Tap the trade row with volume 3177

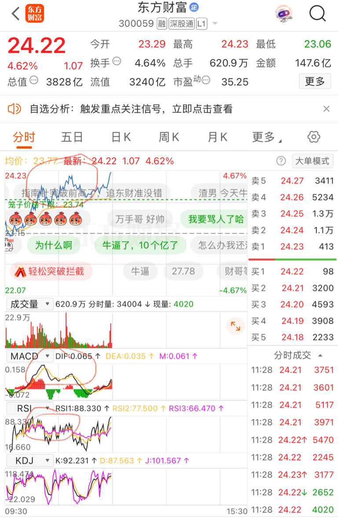pos(292,475)
